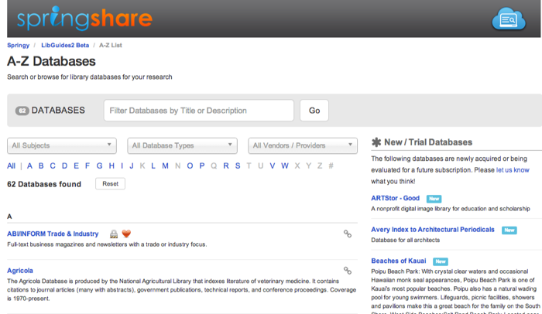Viewport: 542px width, 314px height.
Task: Open the All Vendors / Providers dropdown
Action: click(303, 145)
